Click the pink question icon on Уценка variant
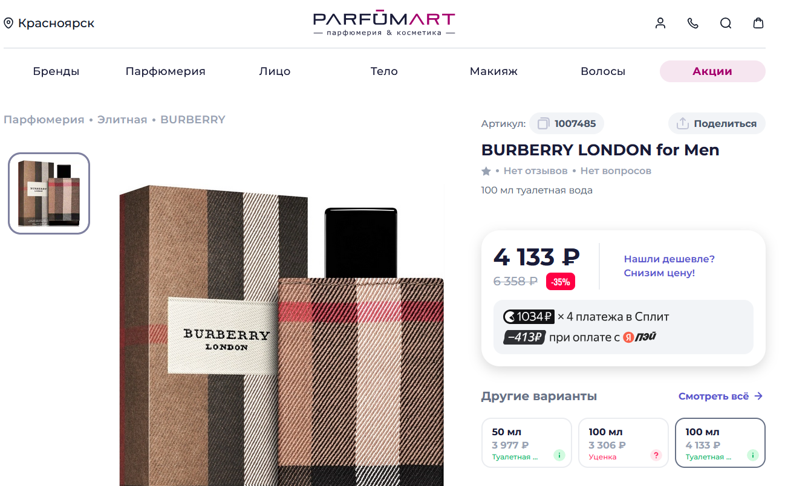 click(x=656, y=455)
